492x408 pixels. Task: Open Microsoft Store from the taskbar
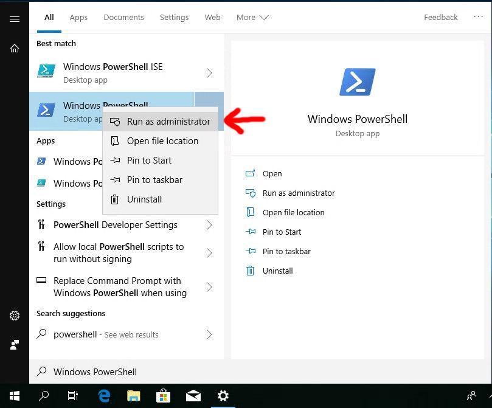[x=163, y=396]
